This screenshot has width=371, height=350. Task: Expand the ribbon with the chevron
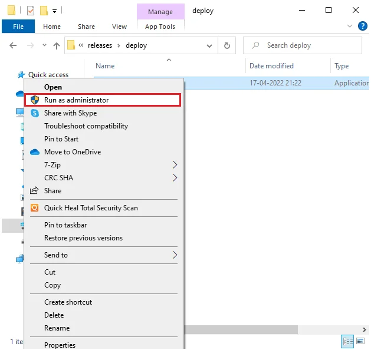[x=349, y=26]
